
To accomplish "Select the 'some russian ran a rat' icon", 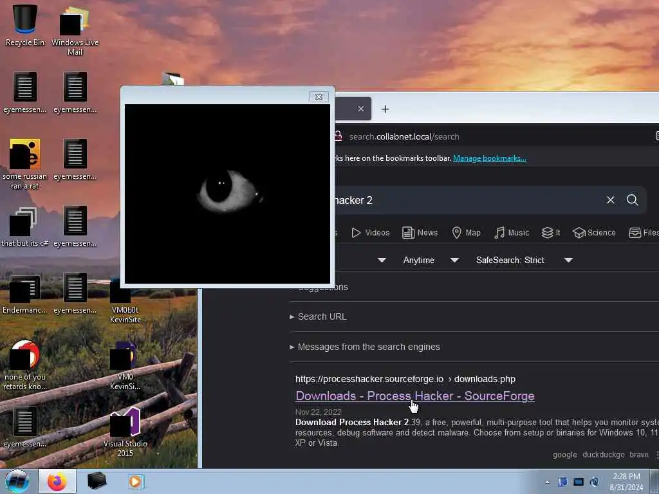I will (x=25, y=164).
